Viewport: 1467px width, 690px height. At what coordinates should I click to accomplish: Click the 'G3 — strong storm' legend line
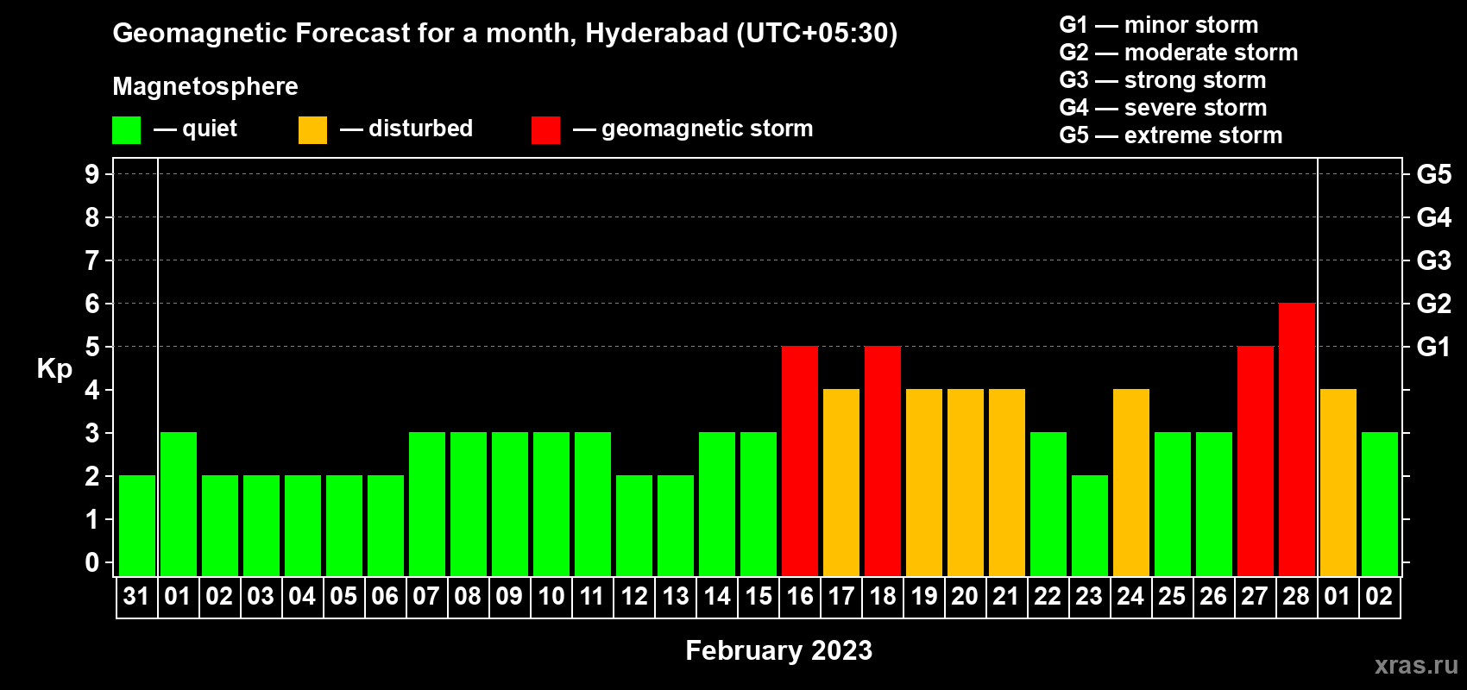[1162, 80]
